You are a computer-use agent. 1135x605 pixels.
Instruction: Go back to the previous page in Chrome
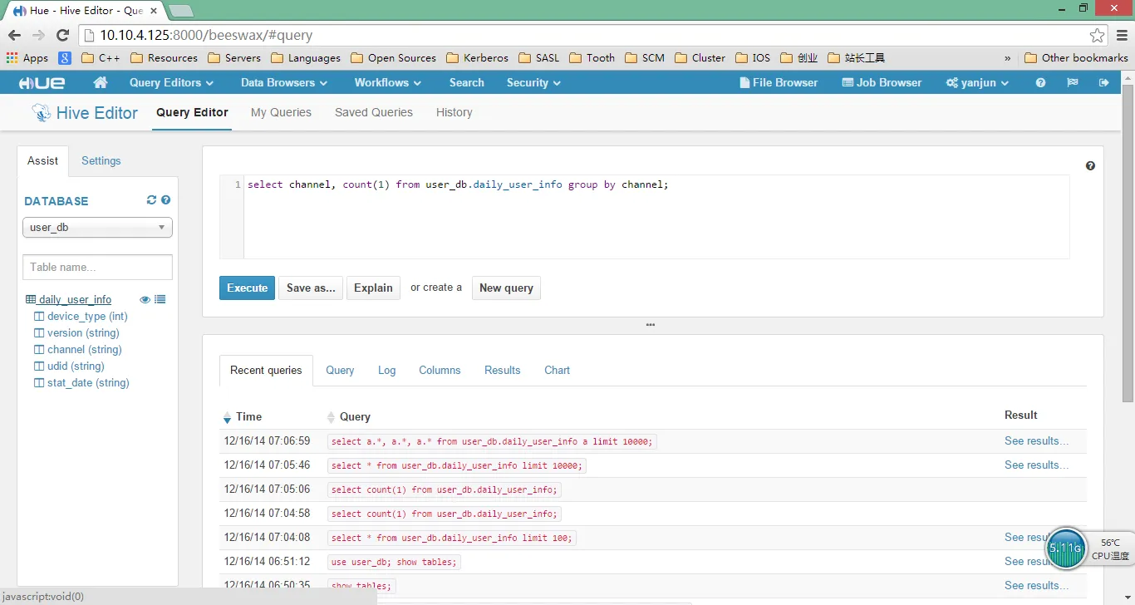tap(14, 35)
